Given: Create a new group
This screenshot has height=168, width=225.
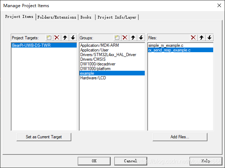Looking at the screenshot, I should tap(117, 38).
